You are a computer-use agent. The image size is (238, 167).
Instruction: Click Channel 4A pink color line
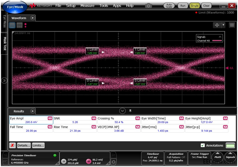pyautogui.click(x=217, y=40)
